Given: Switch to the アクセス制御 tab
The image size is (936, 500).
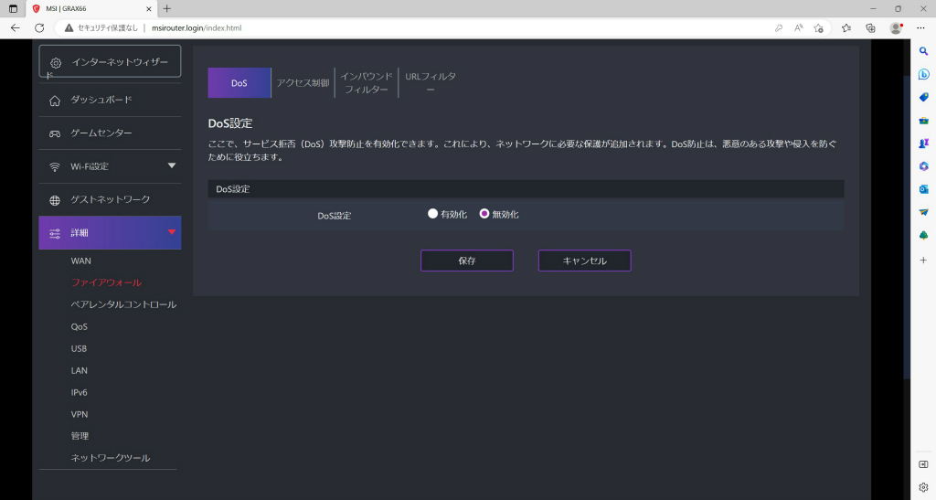Looking at the screenshot, I should pos(303,83).
